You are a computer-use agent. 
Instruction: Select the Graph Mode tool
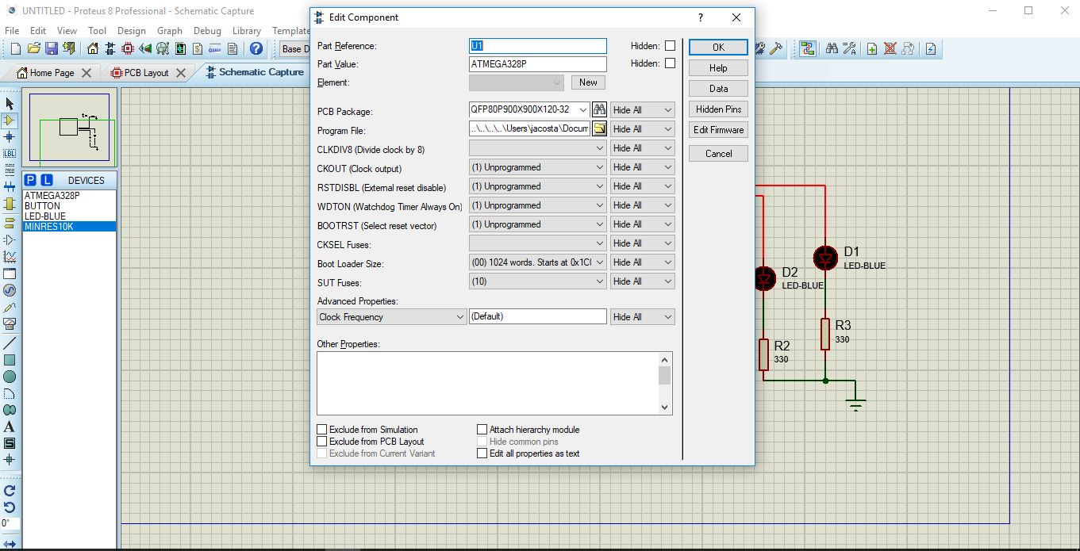10,257
